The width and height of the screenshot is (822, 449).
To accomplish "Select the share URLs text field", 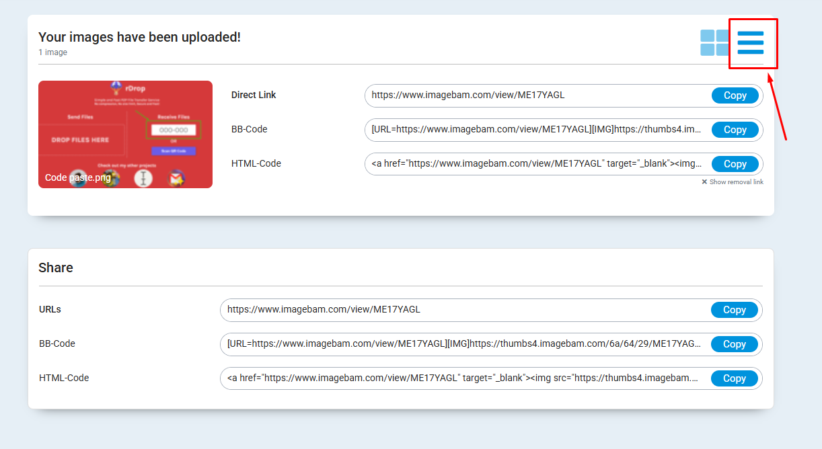I will point(457,310).
